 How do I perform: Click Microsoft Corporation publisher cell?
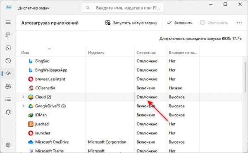(x=107, y=142)
